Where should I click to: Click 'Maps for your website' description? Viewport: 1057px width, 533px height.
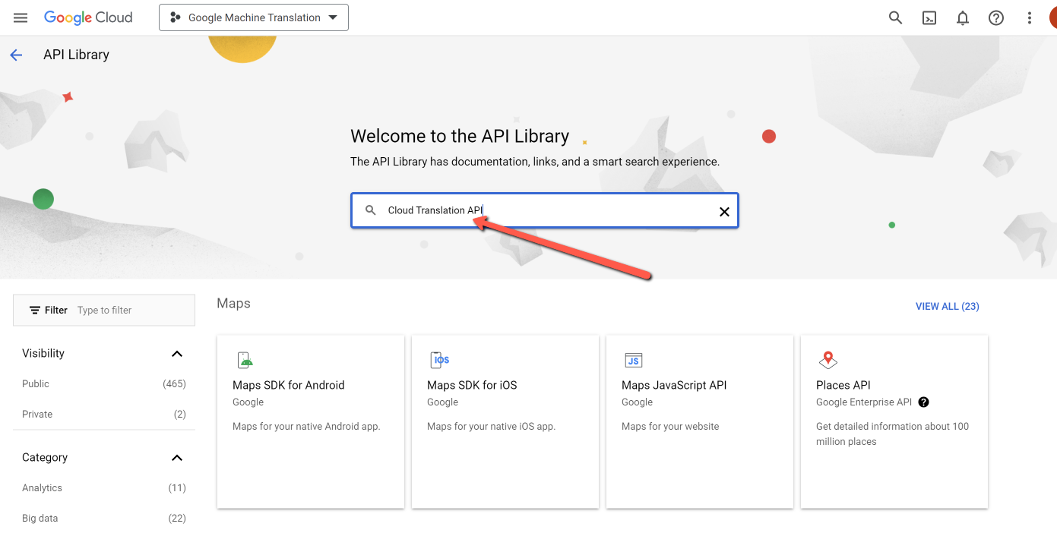click(x=670, y=426)
